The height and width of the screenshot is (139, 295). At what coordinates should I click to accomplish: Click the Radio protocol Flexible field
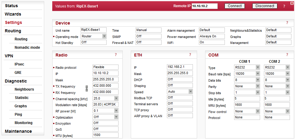(105, 67)
